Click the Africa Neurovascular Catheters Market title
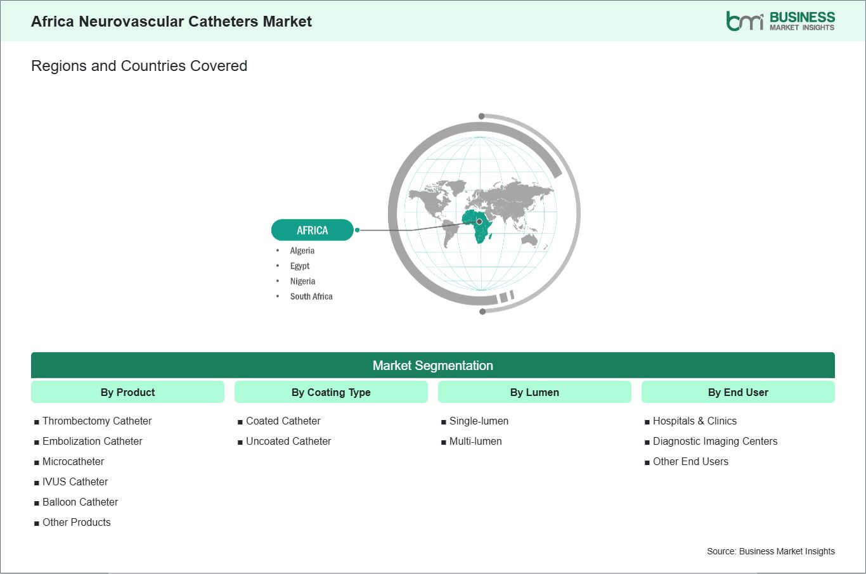The height and width of the screenshot is (574, 866). pos(171,22)
